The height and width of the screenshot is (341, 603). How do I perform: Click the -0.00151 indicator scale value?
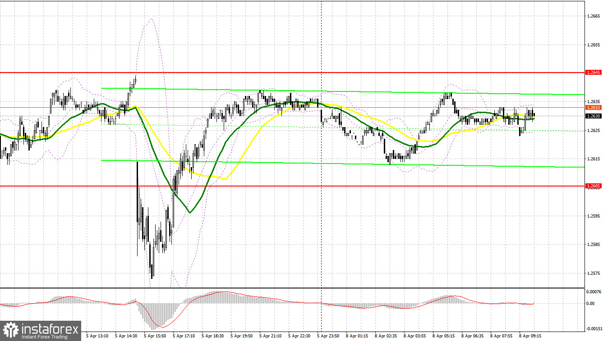(x=594, y=328)
